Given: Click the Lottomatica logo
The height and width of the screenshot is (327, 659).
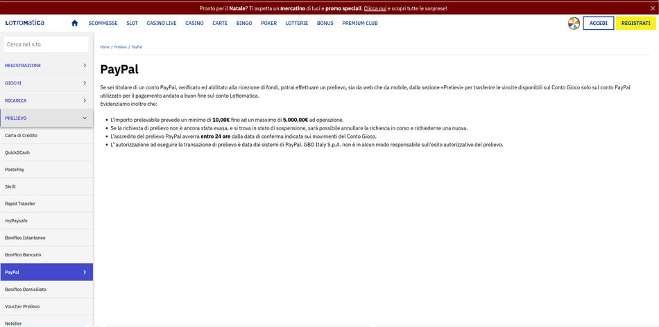Looking at the screenshot, I should point(25,23).
